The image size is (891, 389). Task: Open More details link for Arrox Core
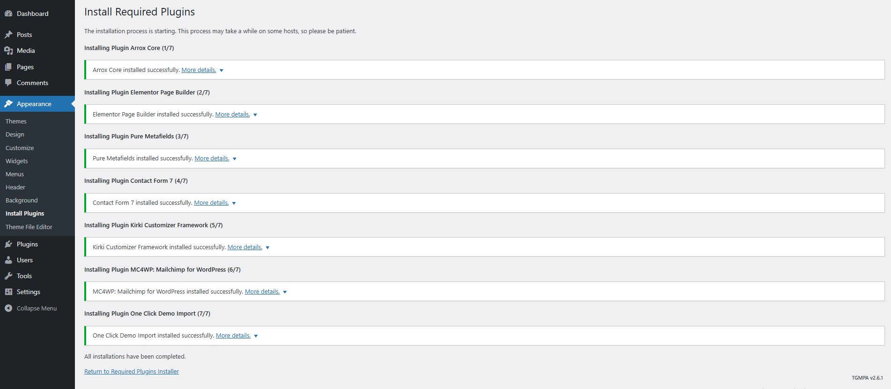click(199, 70)
